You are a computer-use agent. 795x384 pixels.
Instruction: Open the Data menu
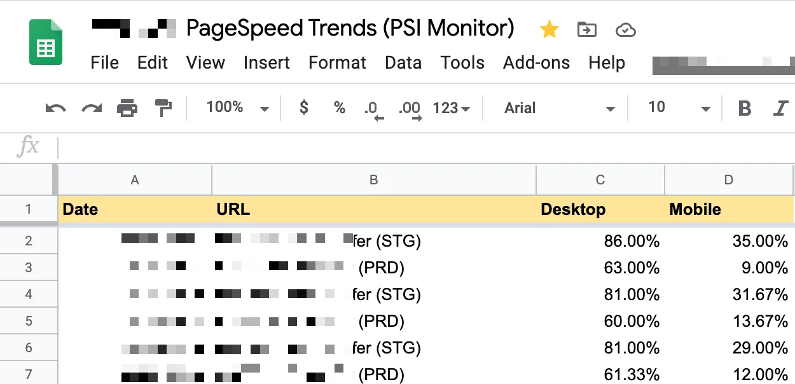coord(403,62)
